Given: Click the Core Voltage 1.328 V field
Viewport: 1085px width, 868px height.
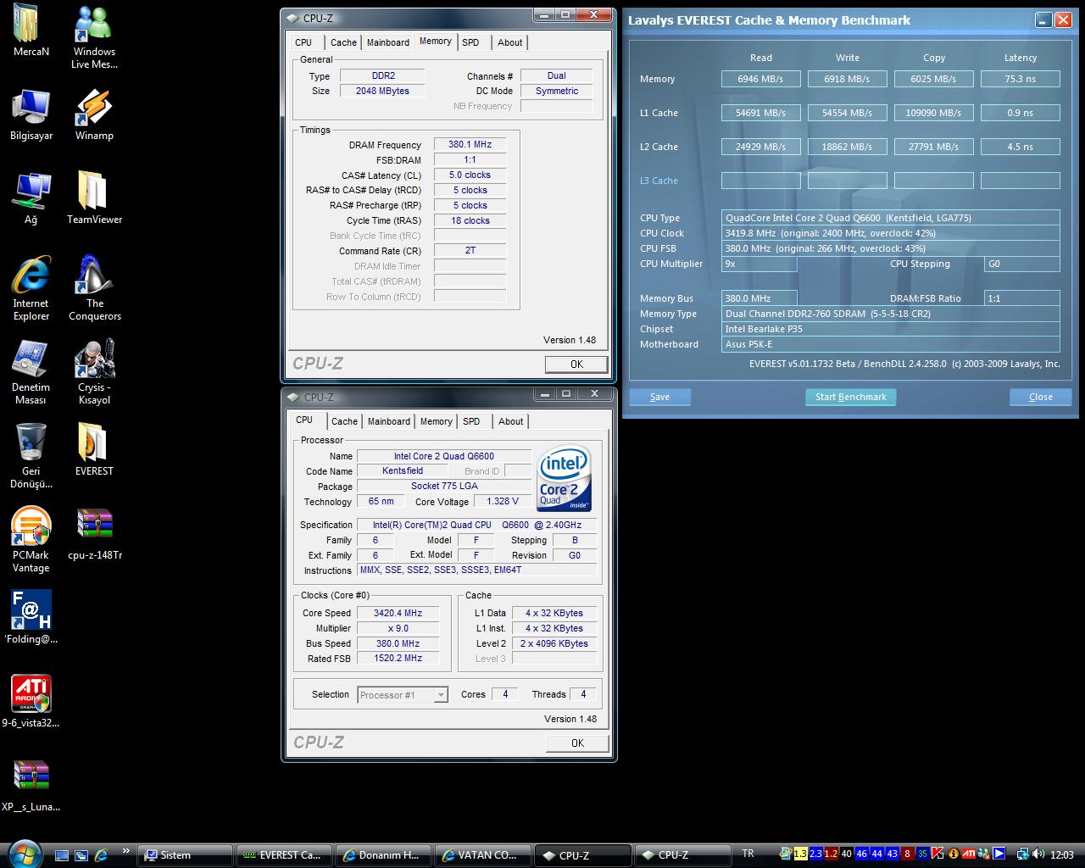Looking at the screenshot, I should pyautogui.click(x=502, y=502).
